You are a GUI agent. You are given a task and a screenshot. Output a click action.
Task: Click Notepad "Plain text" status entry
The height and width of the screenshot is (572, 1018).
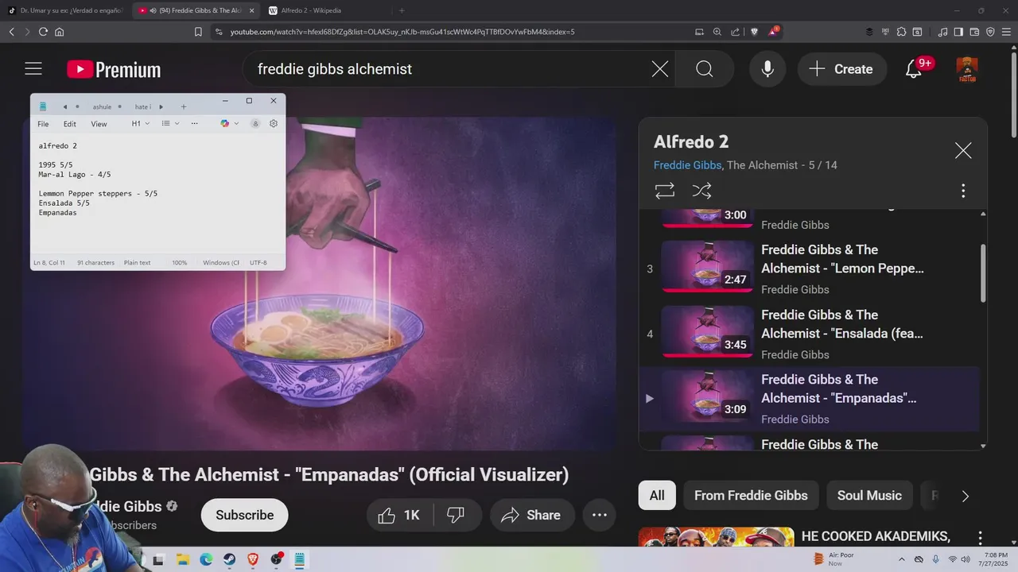137,263
